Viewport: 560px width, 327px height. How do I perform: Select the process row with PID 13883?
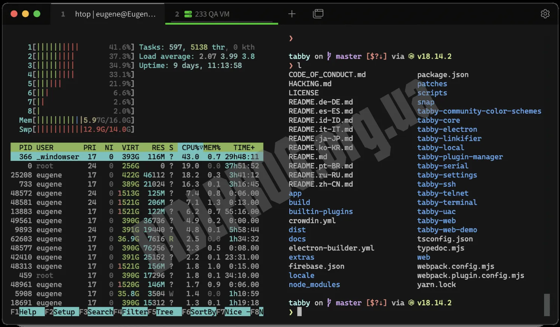[x=137, y=211]
